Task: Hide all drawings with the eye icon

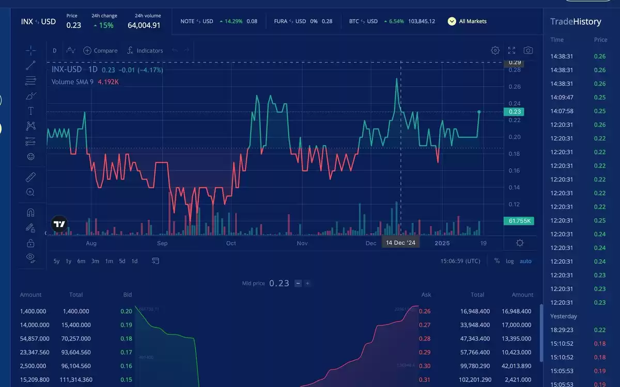Action: pos(30,257)
